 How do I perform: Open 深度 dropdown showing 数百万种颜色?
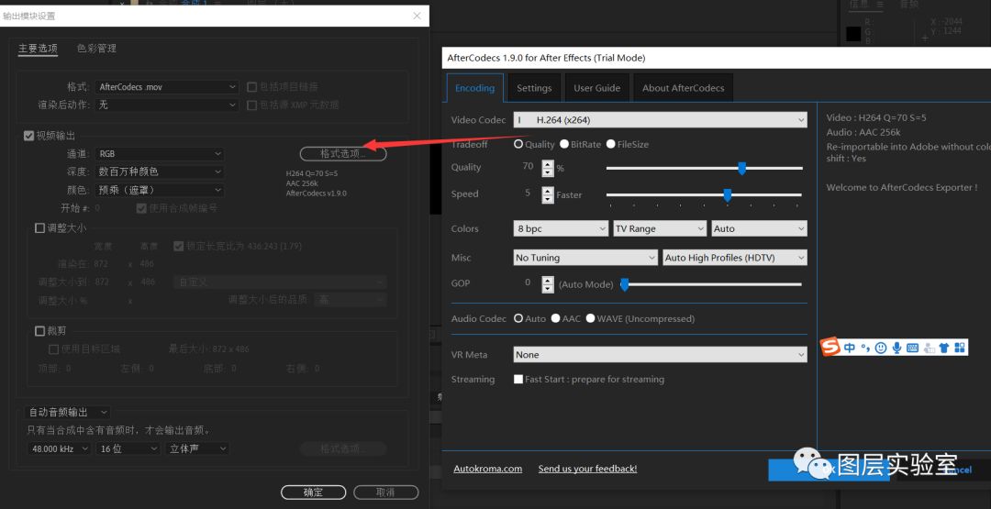(x=161, y=172)
